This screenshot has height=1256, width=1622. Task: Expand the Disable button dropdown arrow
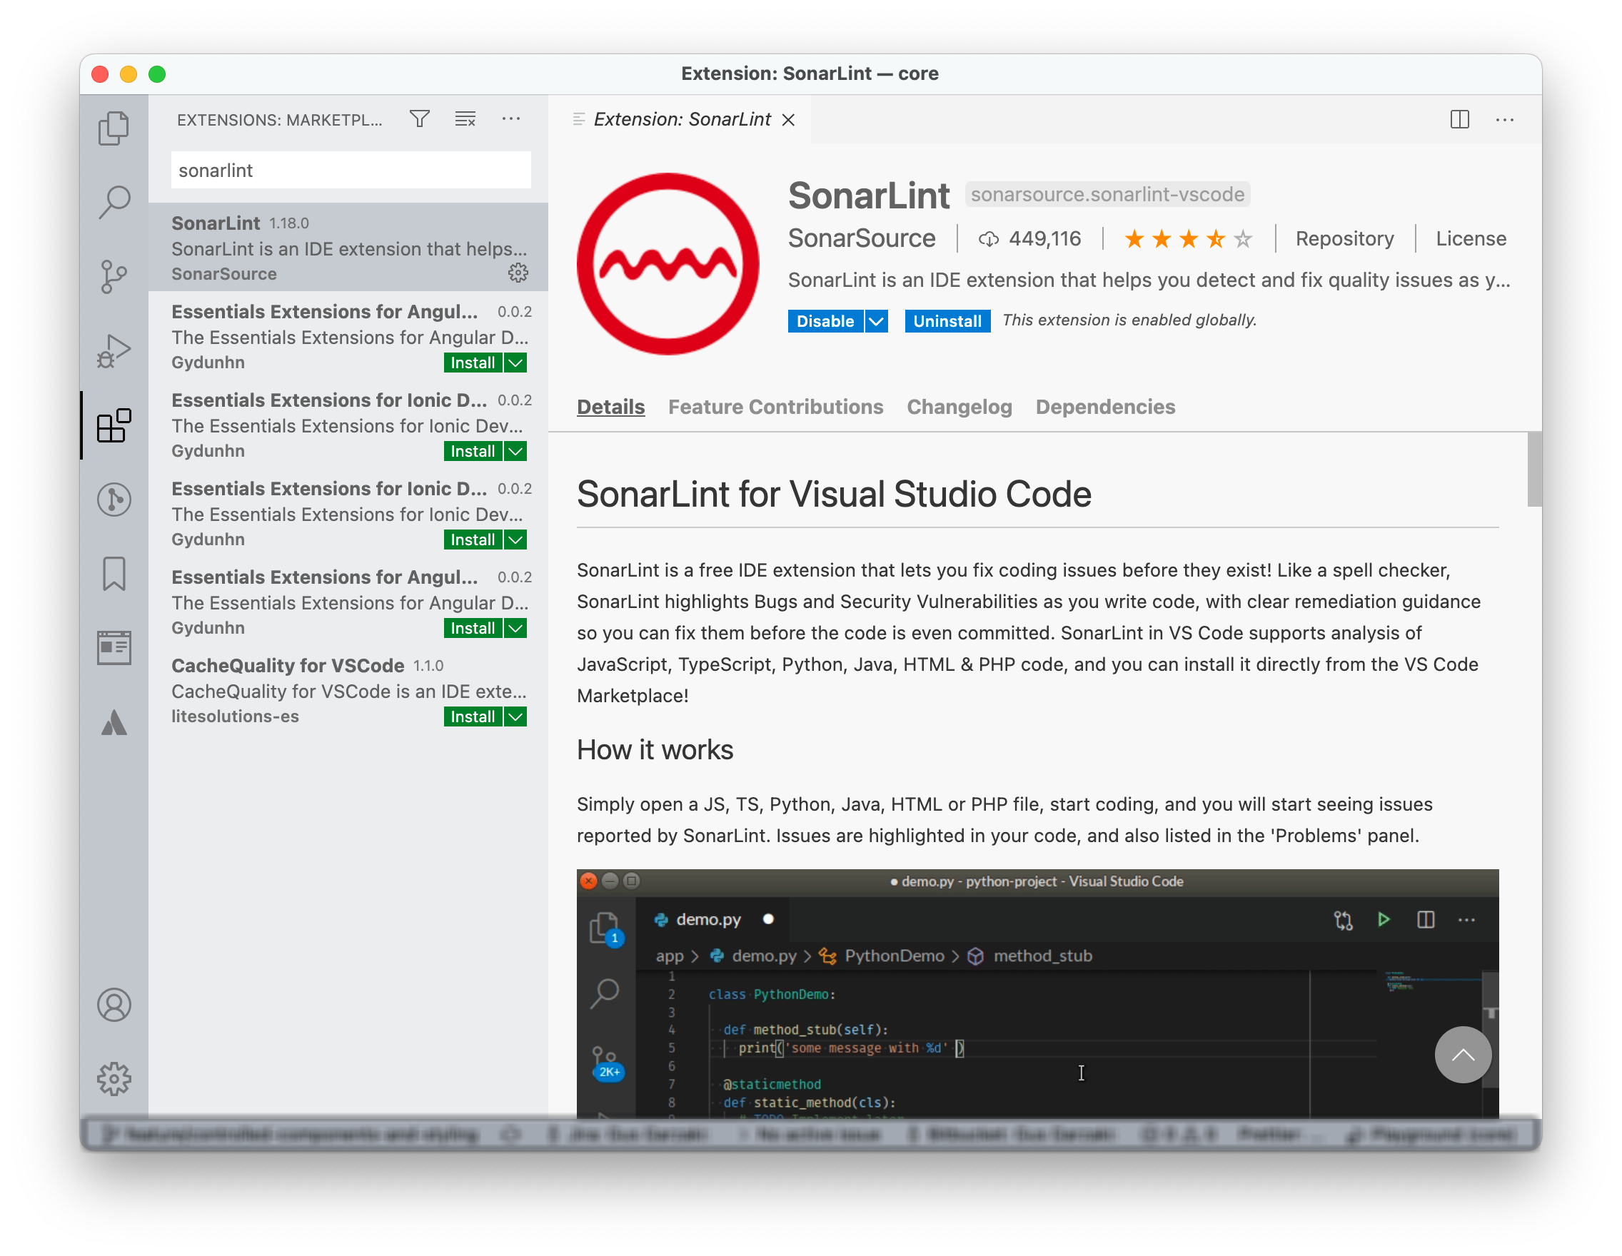point(877,320)
